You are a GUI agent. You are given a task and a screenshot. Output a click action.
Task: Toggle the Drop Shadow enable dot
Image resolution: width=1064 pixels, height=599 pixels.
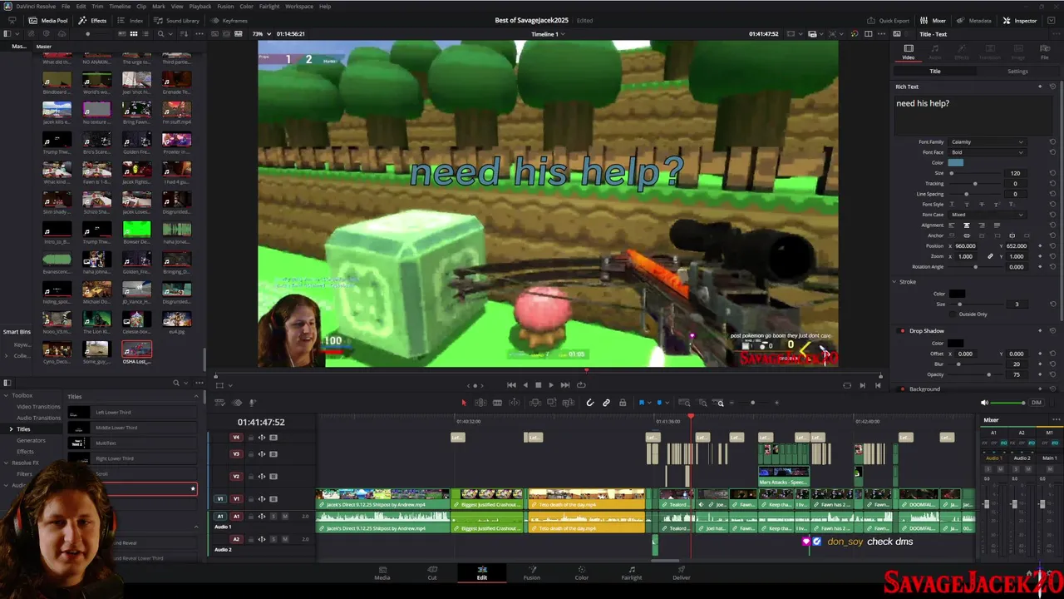(902, 331)
